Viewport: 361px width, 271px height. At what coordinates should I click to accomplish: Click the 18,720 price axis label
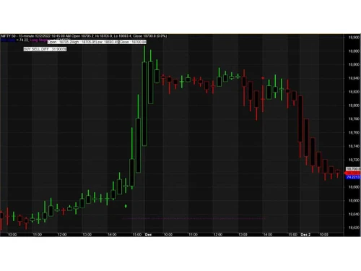[x=354, y=160]
